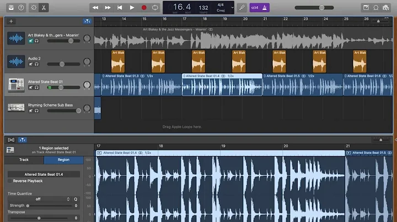Click the 4/4 time signature
397x222 pixels.
pyautogui.click(x=221, y=5)
